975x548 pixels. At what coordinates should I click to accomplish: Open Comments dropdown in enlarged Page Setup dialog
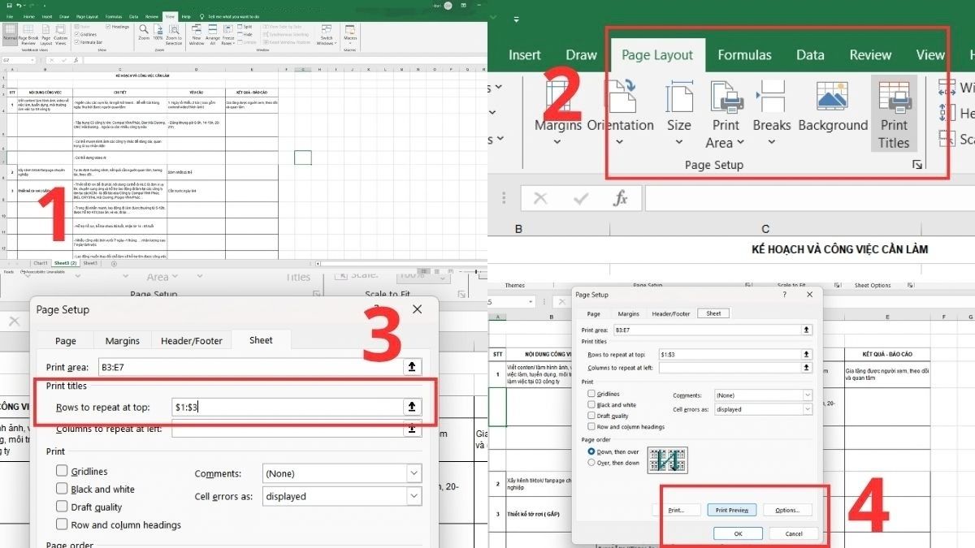414,473
